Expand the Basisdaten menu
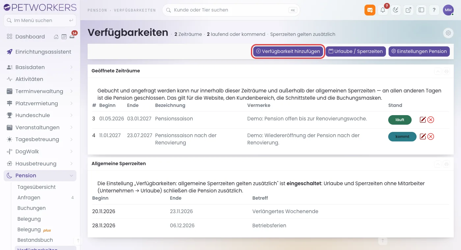Image resolution: width=461 pixels, height=250 pixels. (40, 67)
